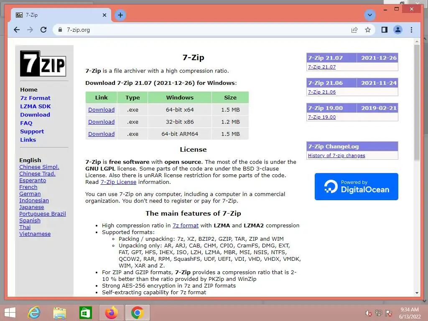Screen dimensions: 428x321
Task: Open the 7-Zip 21.07 news link
Action: click(x=322, y=67)
